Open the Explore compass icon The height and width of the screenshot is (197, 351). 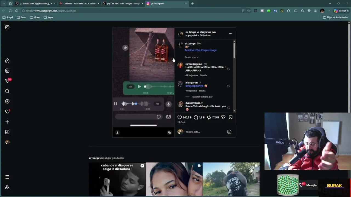pyautogui.click(x=7, y=101)
